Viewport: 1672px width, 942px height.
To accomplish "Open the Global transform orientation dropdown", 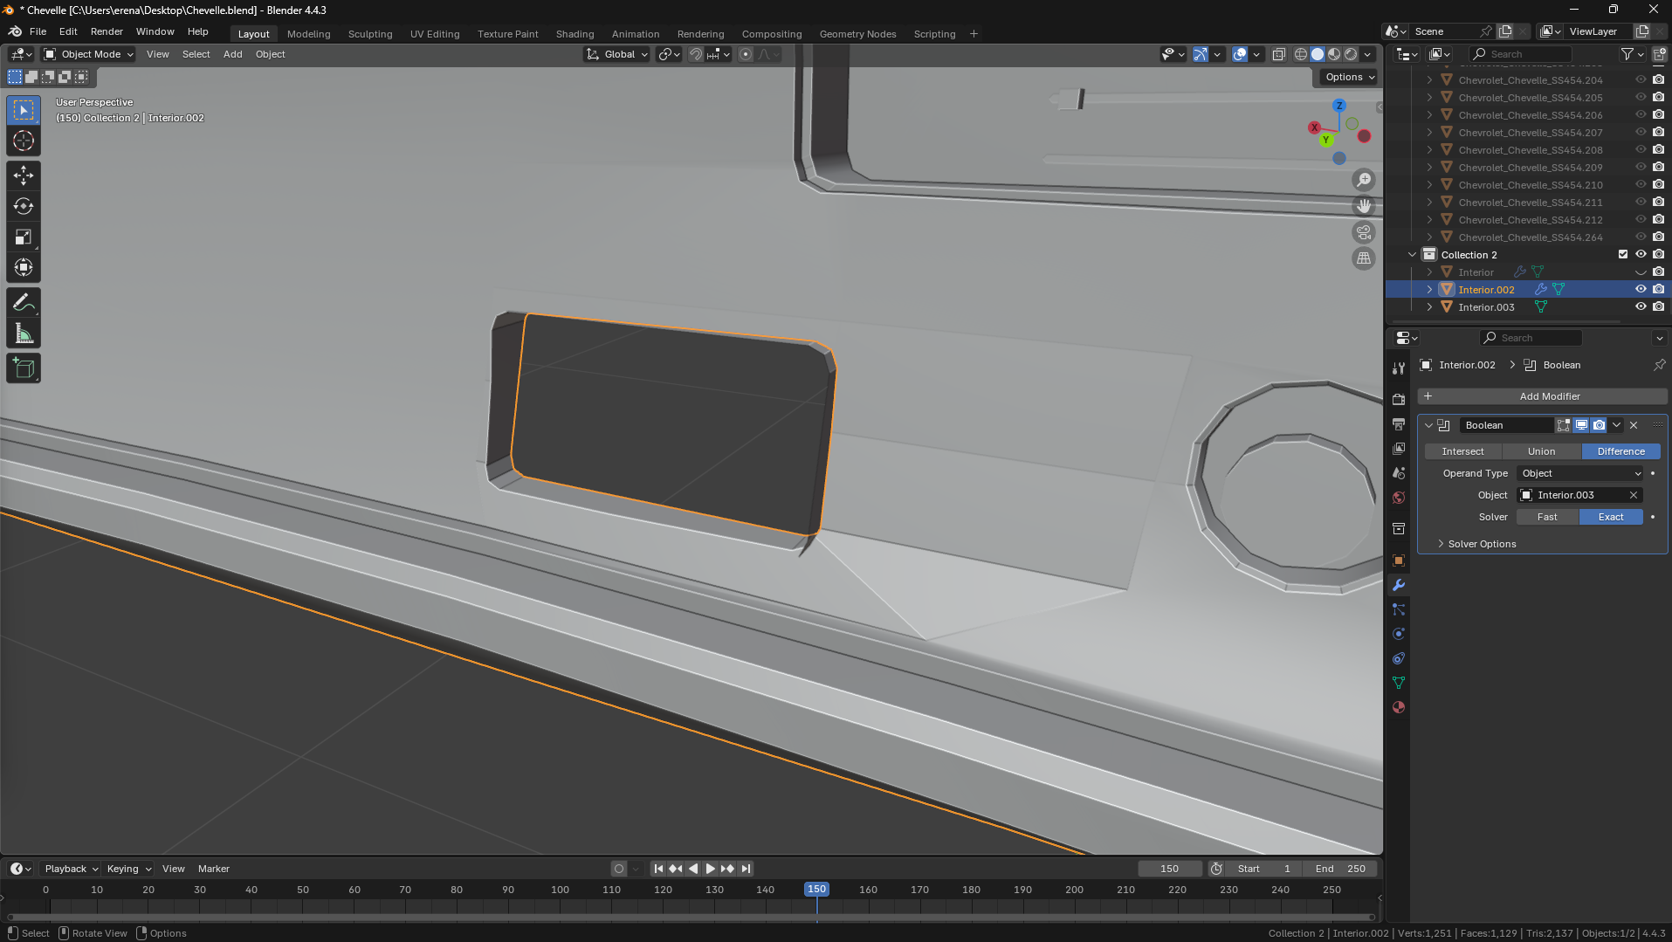I will tap(617, 54).
